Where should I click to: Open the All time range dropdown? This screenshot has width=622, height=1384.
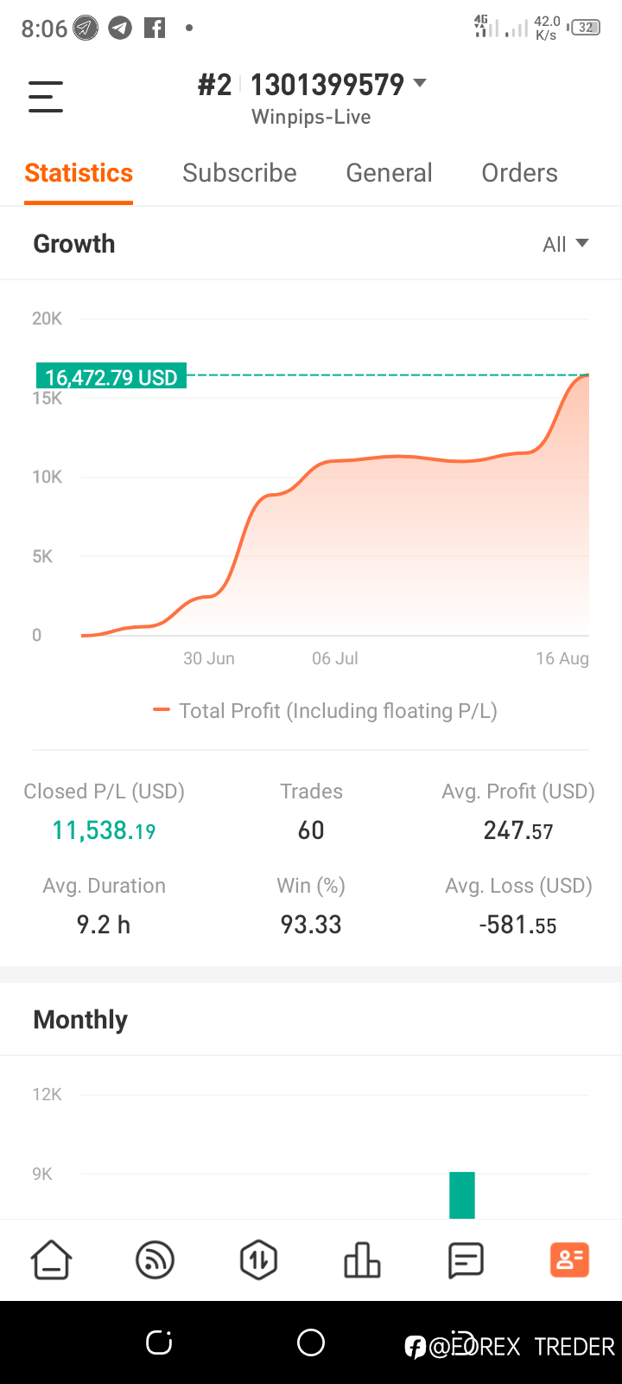pos(565,244)
